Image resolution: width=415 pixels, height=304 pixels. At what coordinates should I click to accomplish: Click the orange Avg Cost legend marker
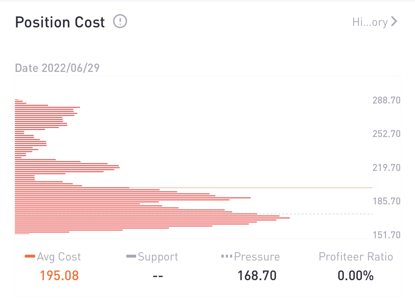coord(30,256)
